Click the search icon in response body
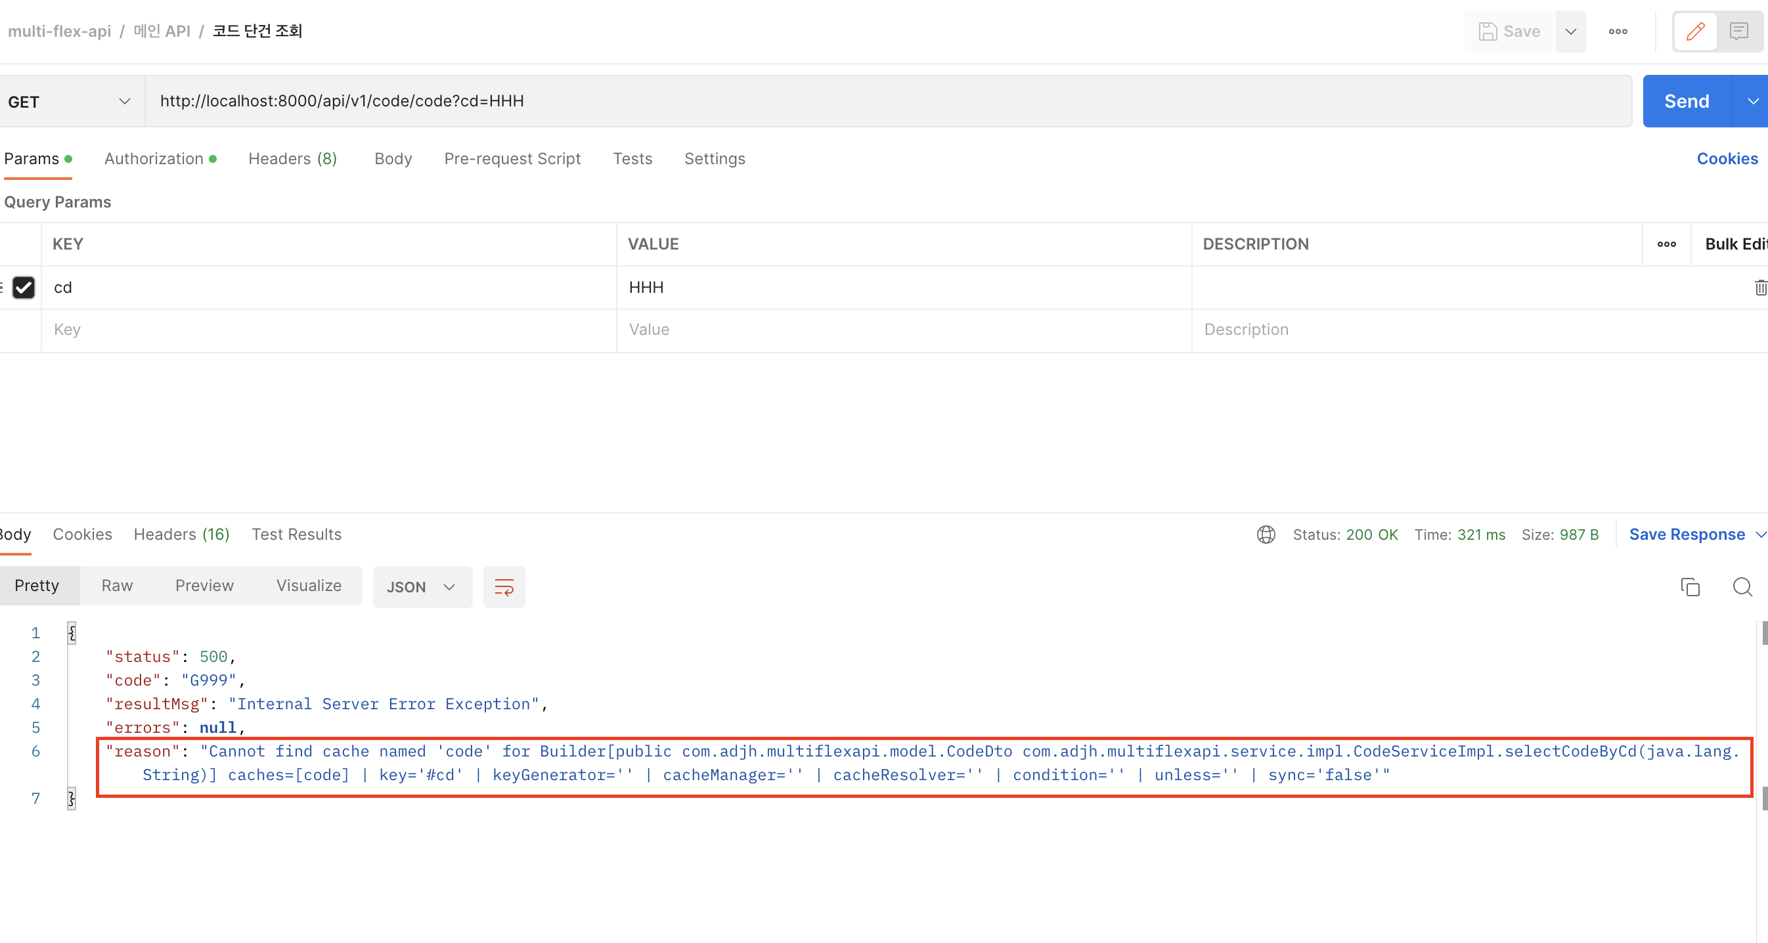The image size is (1768, 943). tap(1742, 587)
